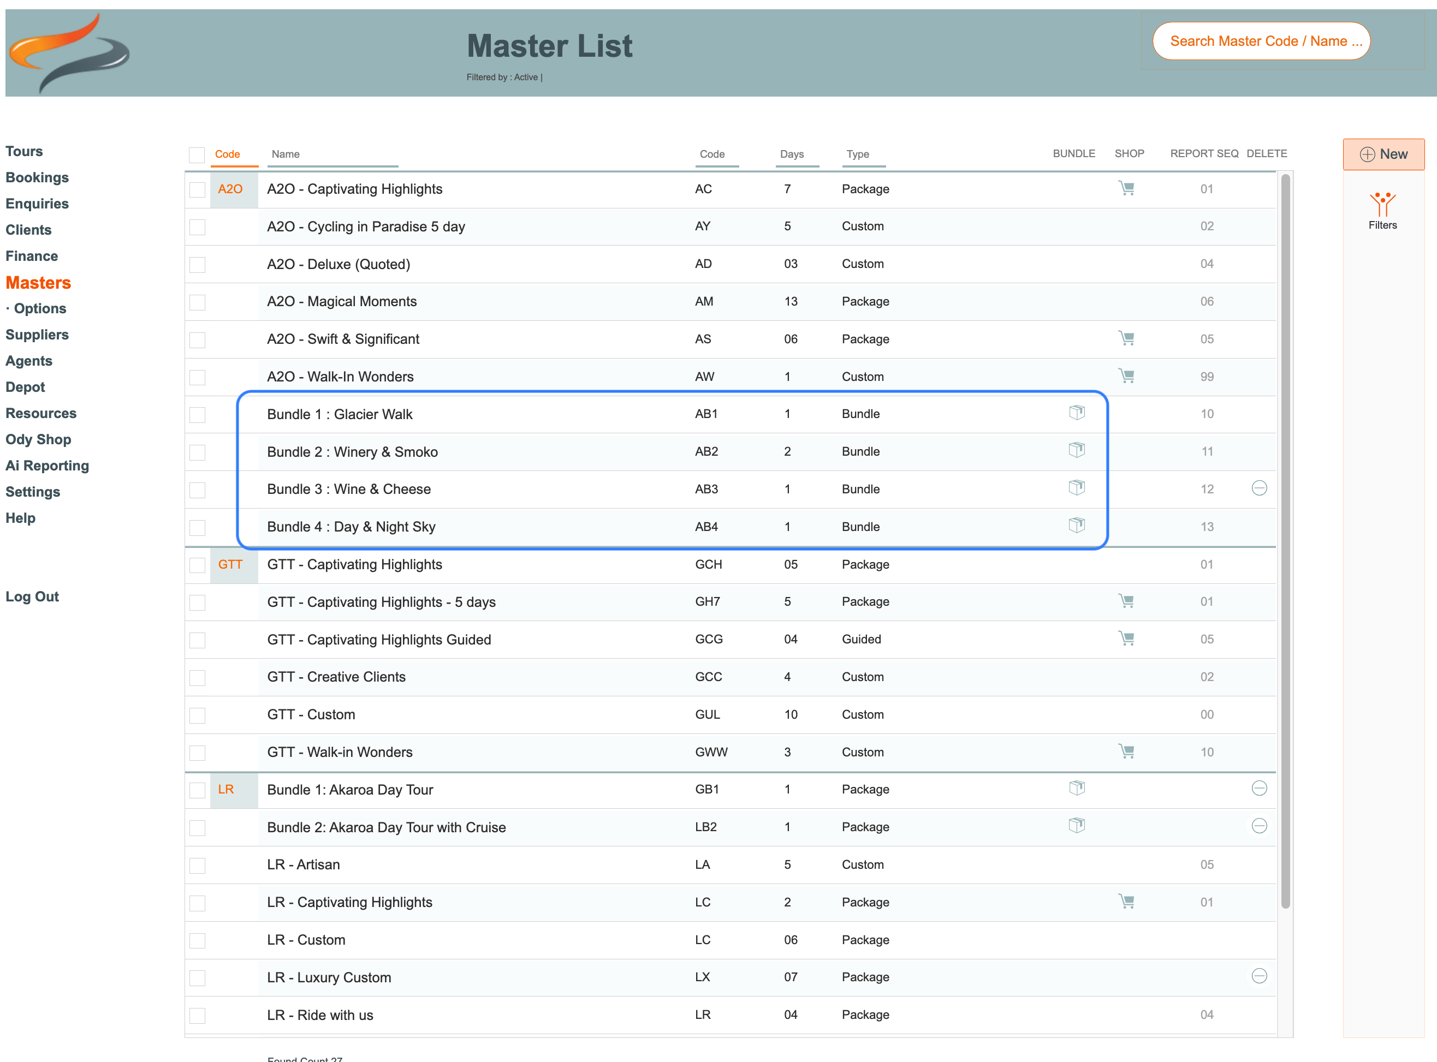The width and height of the screenshot is (1437, 1062).
Task: Go to Suppliers page
Action: click(37, 335)
